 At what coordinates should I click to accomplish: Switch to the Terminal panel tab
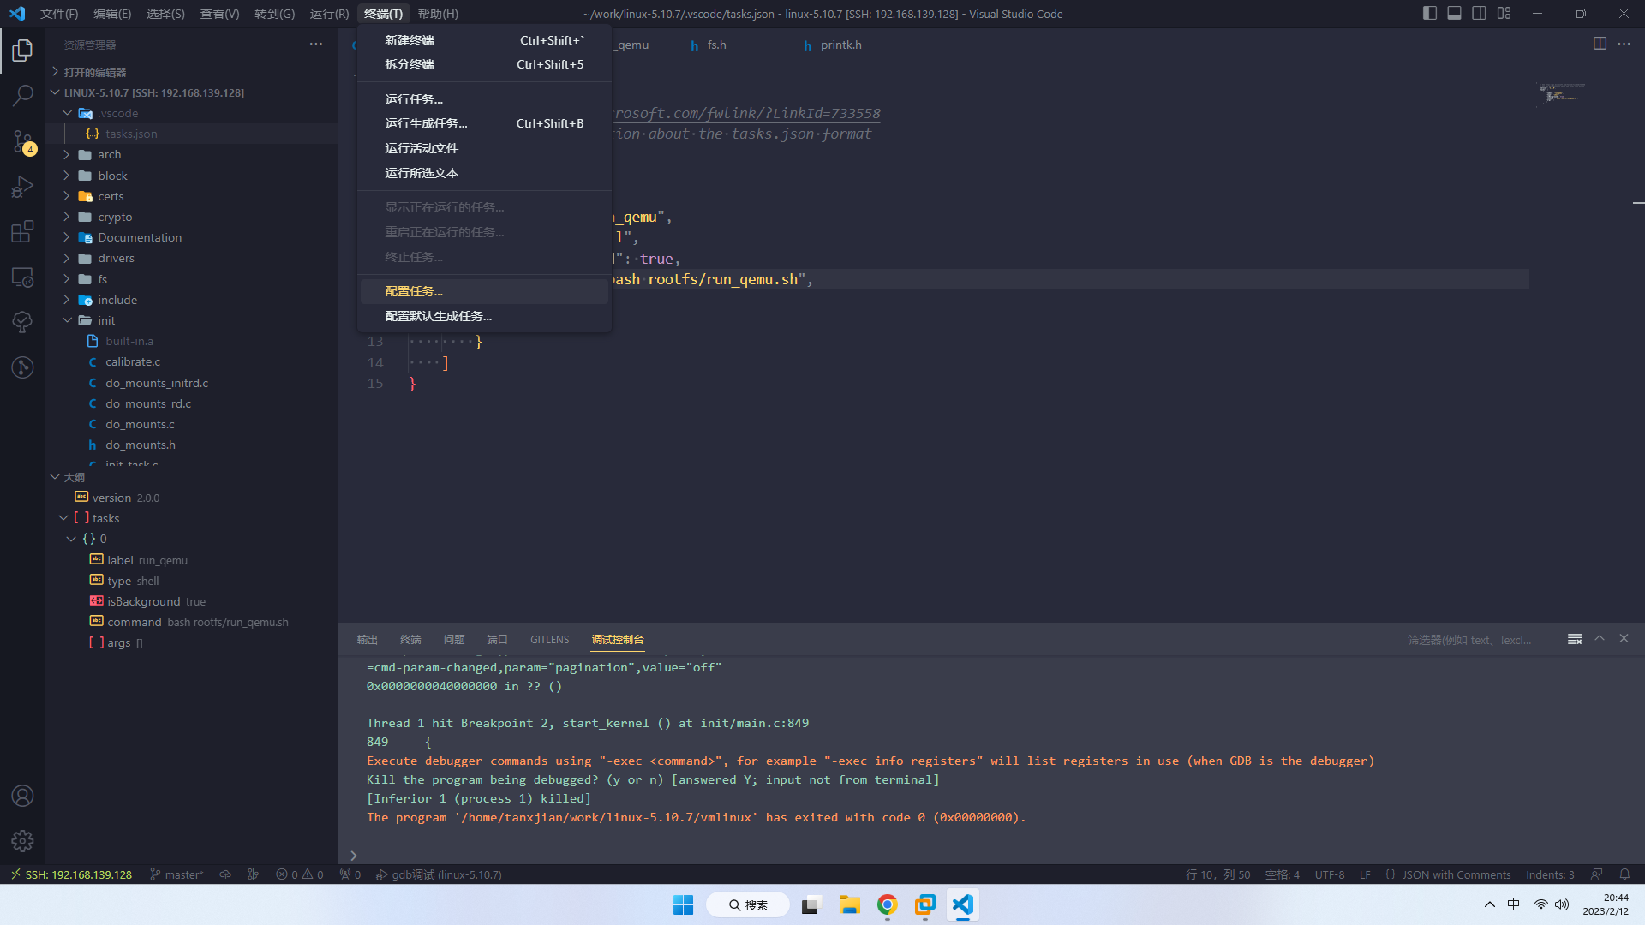(x=410, y=640)
